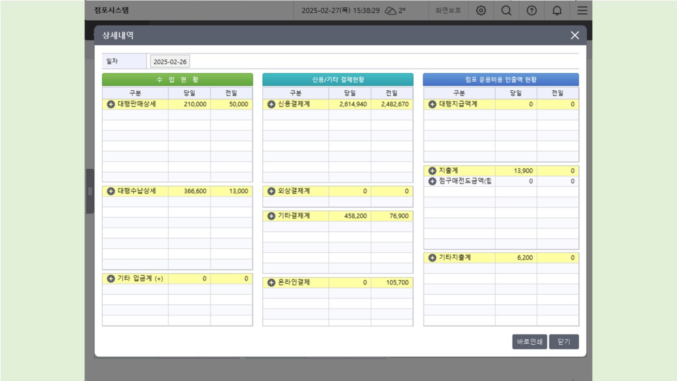Screen dimensions: 677x381
Task: Open the hamburger menu icon
Action: 582,11
